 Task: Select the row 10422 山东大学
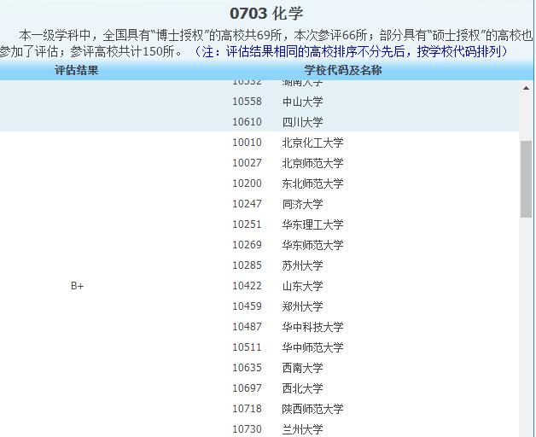pos(277,286)
